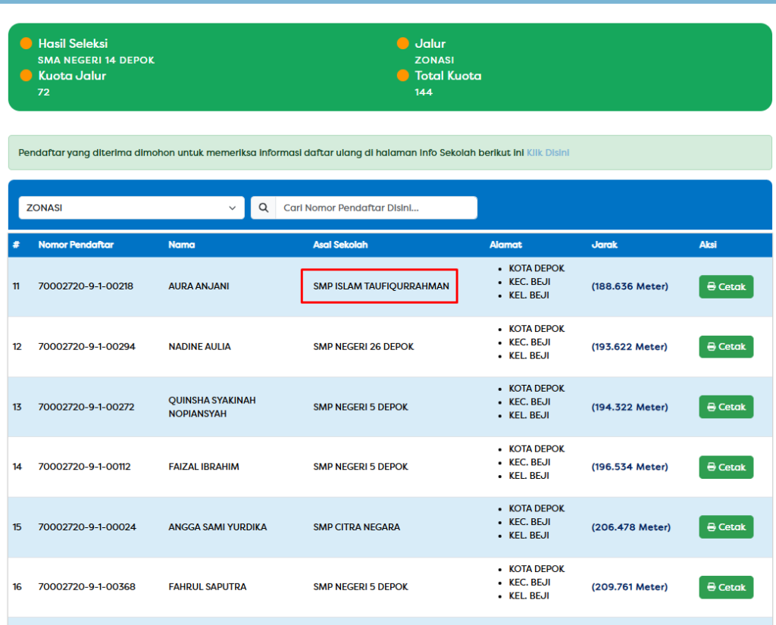Print QUINSHA SYAKINAH NOPIANSYAH's result via Cetak
This screenshot has height=625, width=776.
click(725, 407)
